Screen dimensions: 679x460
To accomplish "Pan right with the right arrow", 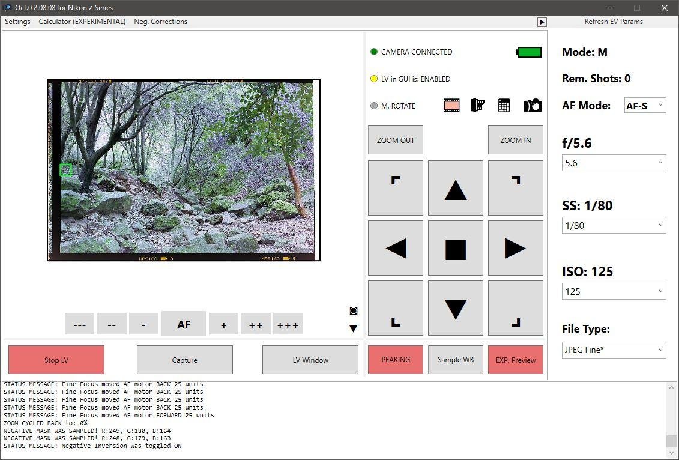I will [x=515, y=248].
